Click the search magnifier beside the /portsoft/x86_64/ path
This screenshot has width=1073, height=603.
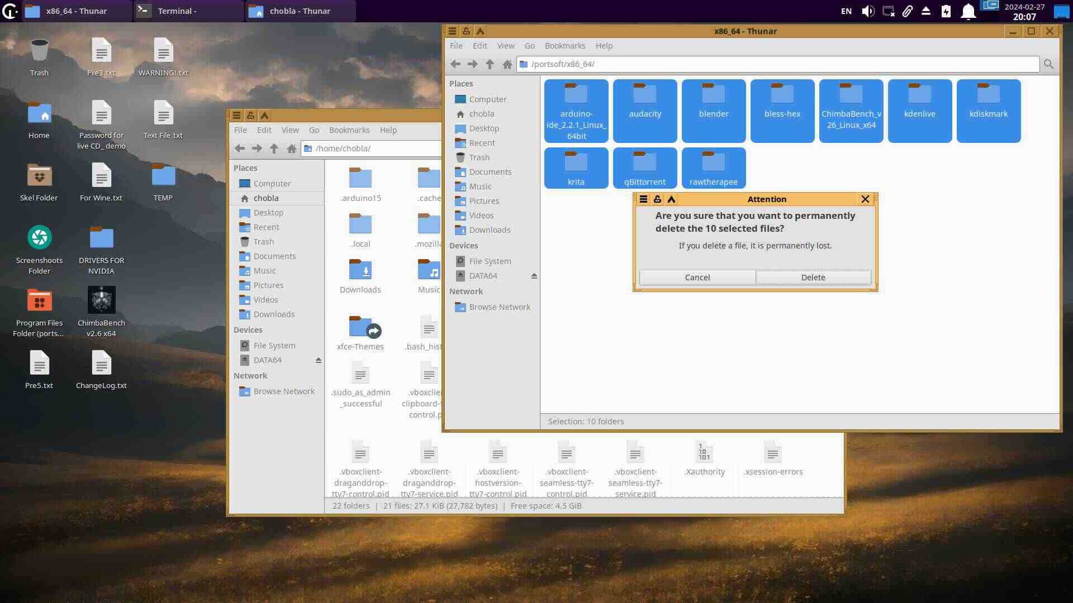point(1048,64)
